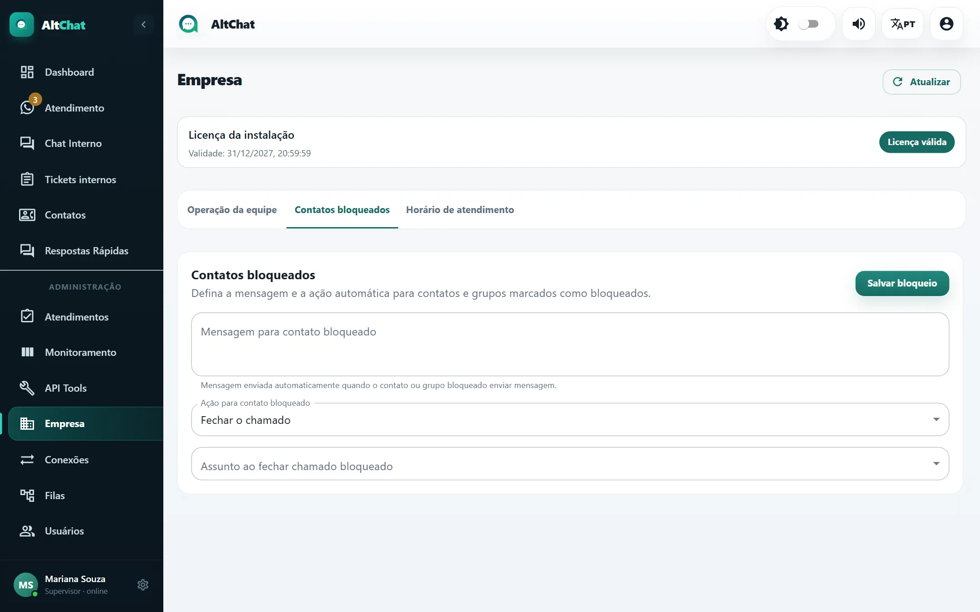Open the Dashboard sidebar icon
980x612 pixels.
[27, 72]
